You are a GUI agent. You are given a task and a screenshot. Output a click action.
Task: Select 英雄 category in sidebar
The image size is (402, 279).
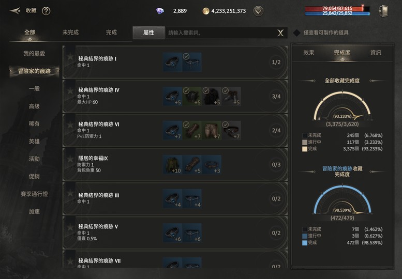[x=34, y=141]
